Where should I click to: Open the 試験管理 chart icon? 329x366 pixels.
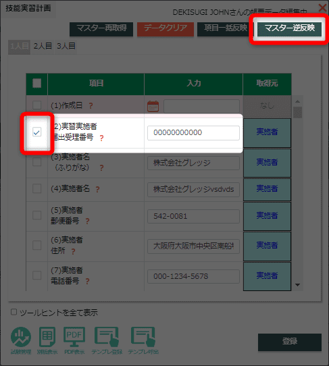tap(21, 340)
